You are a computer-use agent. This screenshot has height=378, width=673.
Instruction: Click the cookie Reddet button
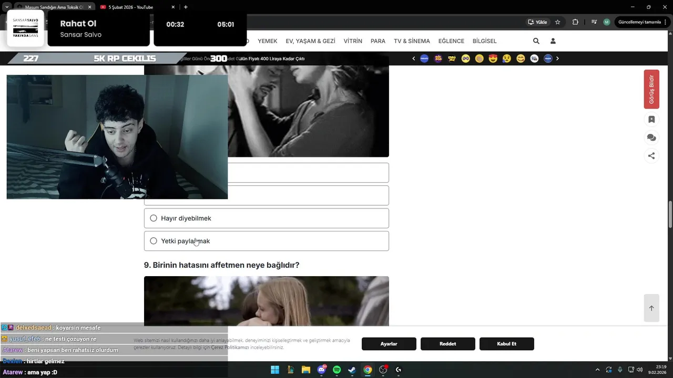pos(448,344)
